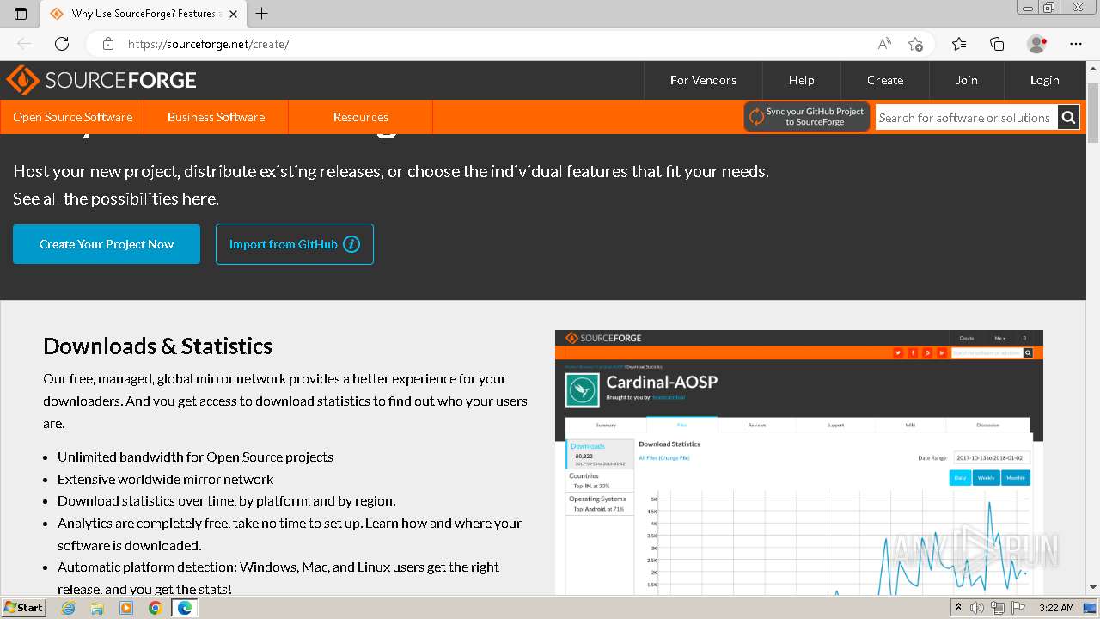
Task: Go to For Vendors page
Action: point(703,80)
